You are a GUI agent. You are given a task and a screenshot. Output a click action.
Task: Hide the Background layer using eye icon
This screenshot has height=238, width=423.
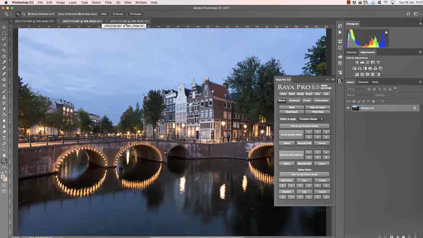coord(348,108)
